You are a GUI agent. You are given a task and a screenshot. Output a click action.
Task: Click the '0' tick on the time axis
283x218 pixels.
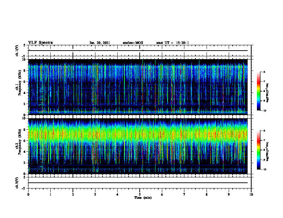click(28, 194)
